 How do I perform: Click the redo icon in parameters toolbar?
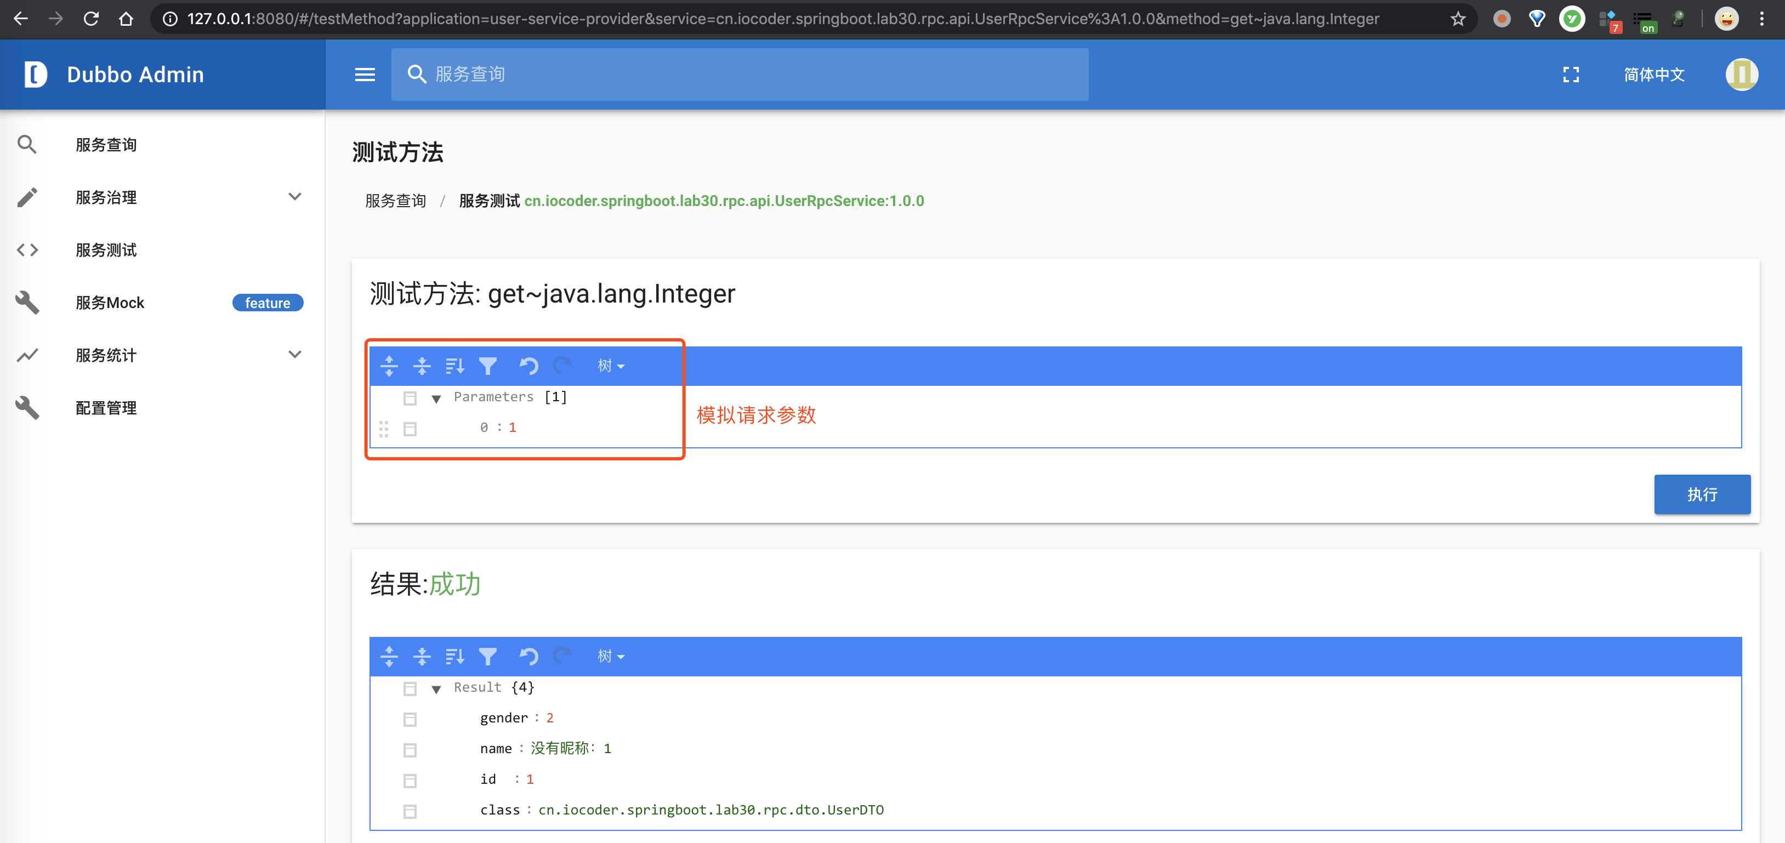click(560, 365)
